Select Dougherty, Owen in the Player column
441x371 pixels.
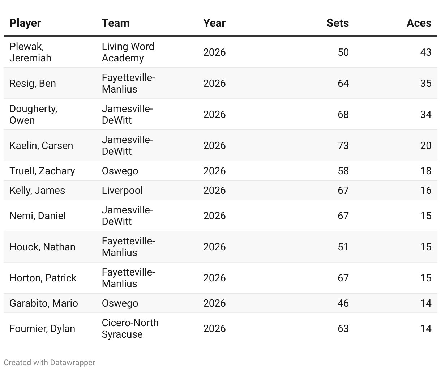click(x=33, y=114)
